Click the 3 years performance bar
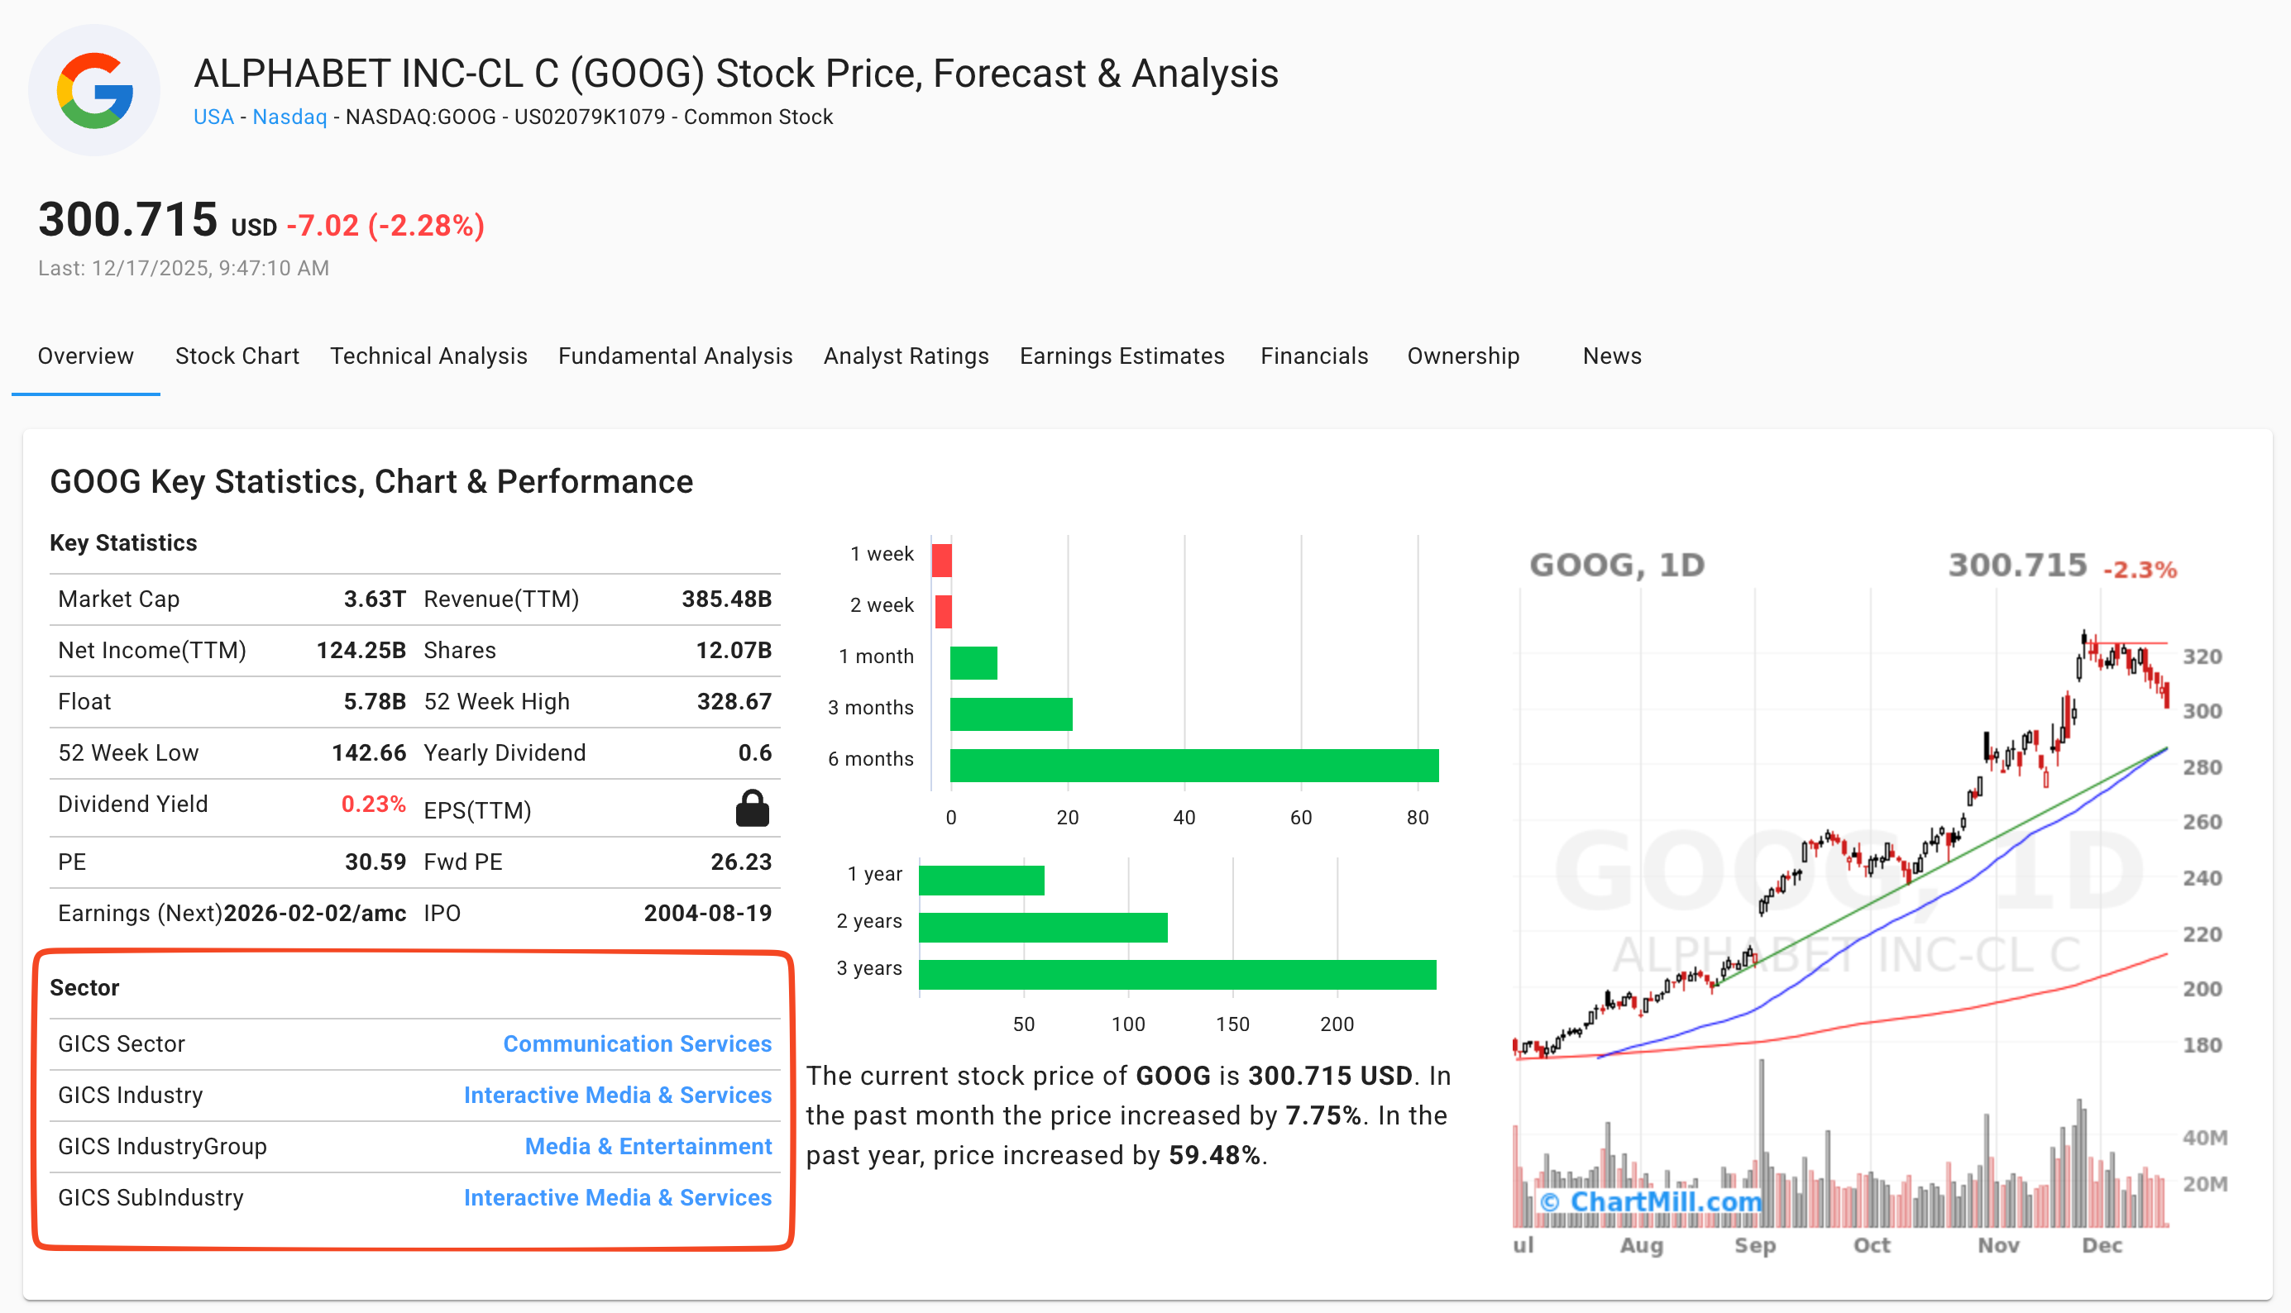 [1177, 975]
